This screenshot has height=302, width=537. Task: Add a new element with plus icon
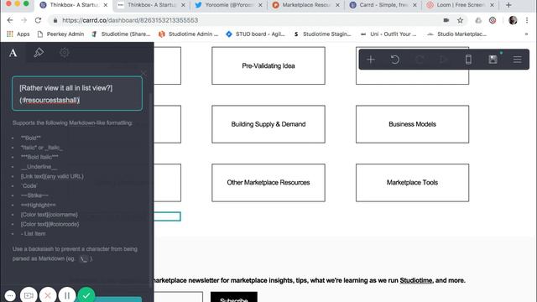click(x=371, y=60)
